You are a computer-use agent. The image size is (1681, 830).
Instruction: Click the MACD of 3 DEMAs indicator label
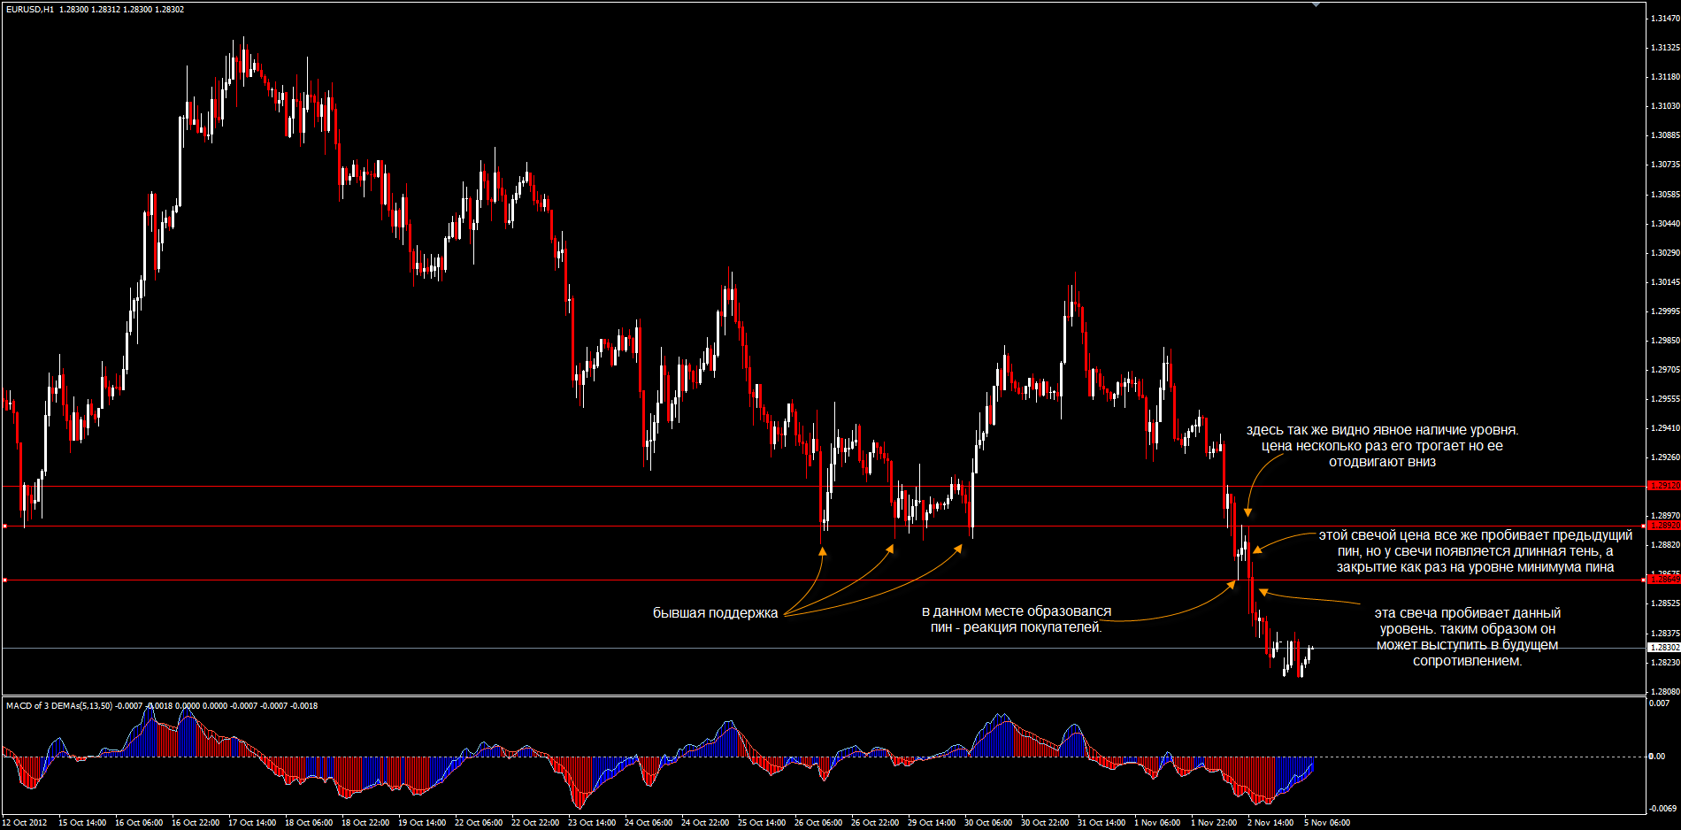(59, 705)
